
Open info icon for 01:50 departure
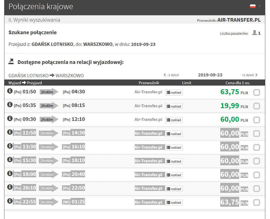[x=10, y=91]
